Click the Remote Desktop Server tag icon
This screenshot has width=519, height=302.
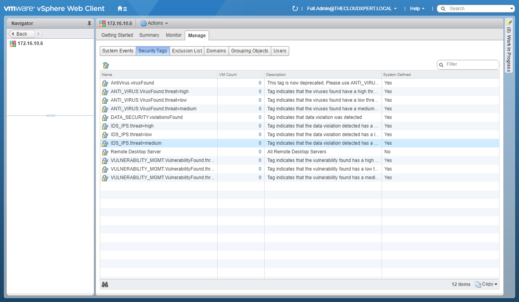tap(105, 152)
